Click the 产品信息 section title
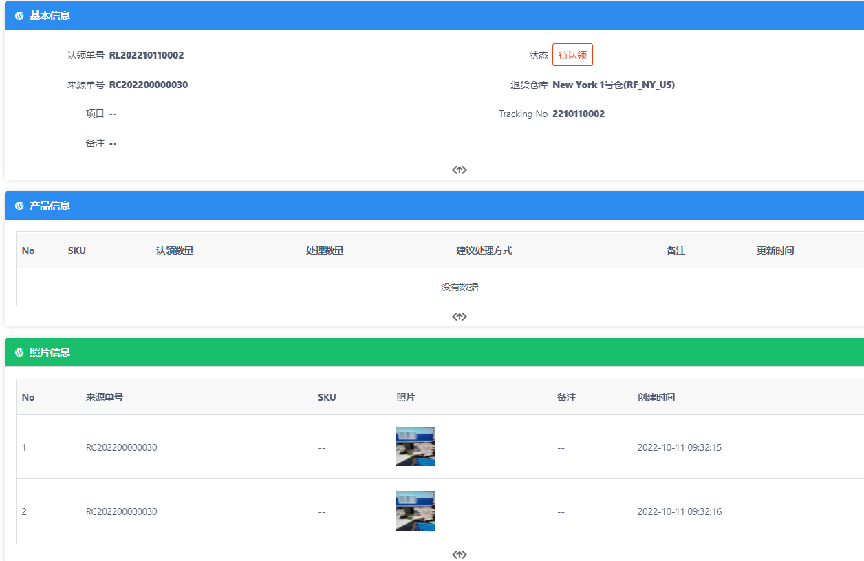Image resolution: width=864 pixels, height=561 pixels. [50, 206]
